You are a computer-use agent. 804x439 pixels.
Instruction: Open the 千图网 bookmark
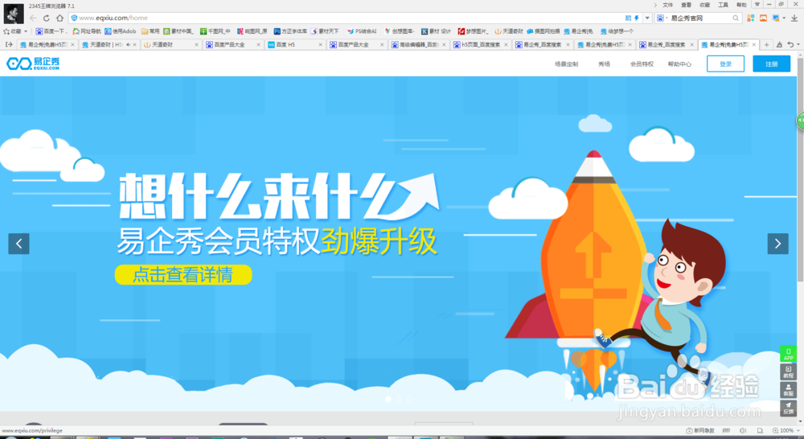pyautogui.click(x=215, y=31)
